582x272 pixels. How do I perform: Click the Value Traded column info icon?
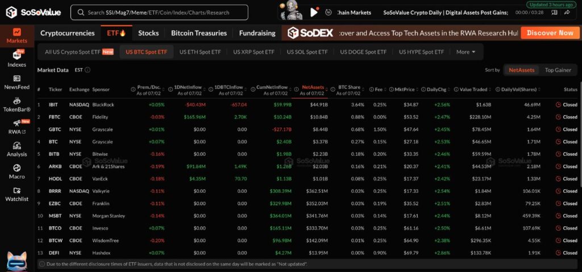click(456, 89)
